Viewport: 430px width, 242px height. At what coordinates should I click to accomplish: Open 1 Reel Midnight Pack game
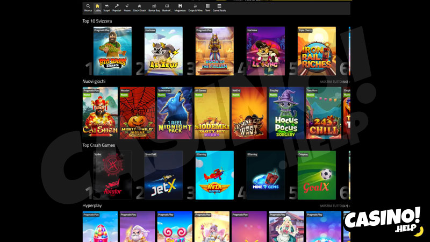pyautogui.click(x=175, y=113)
